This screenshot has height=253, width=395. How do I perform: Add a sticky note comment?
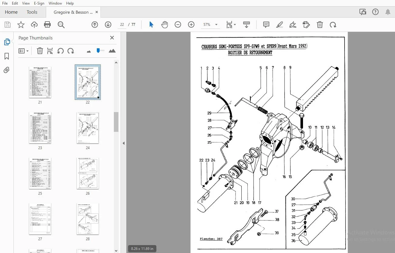[x=266, y=25]
